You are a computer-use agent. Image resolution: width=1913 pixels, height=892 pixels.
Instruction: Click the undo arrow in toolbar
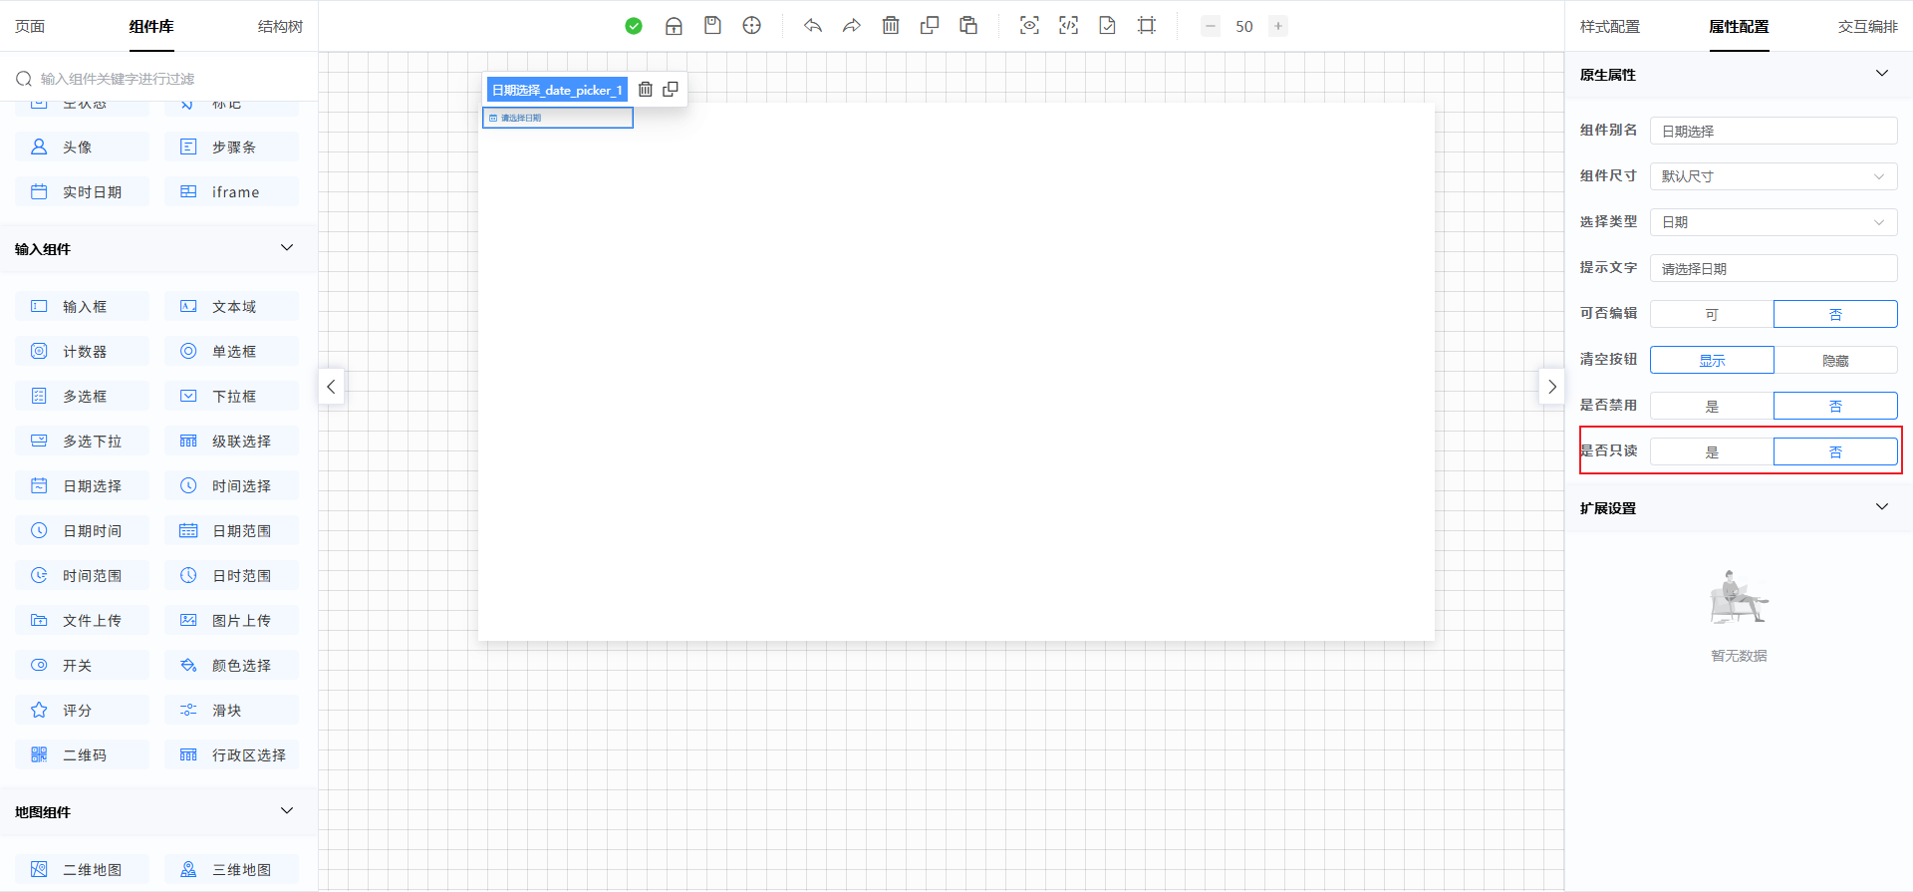(x=813, y=26)
